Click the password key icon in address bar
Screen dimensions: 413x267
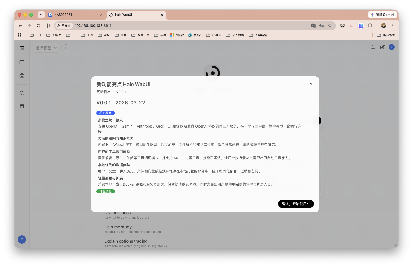point(322,26)
